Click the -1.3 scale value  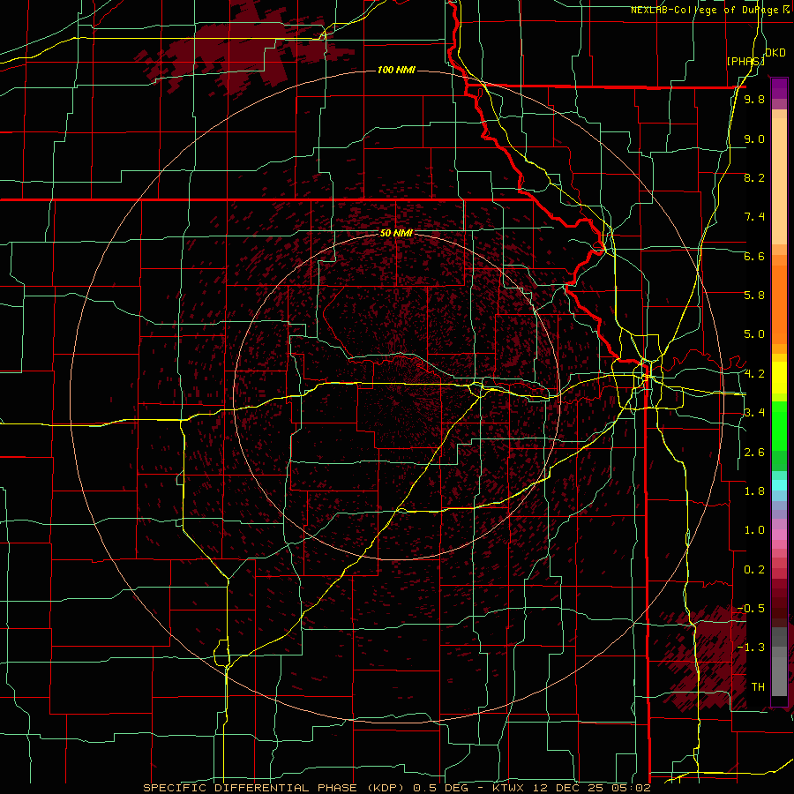tap(752, 648)
